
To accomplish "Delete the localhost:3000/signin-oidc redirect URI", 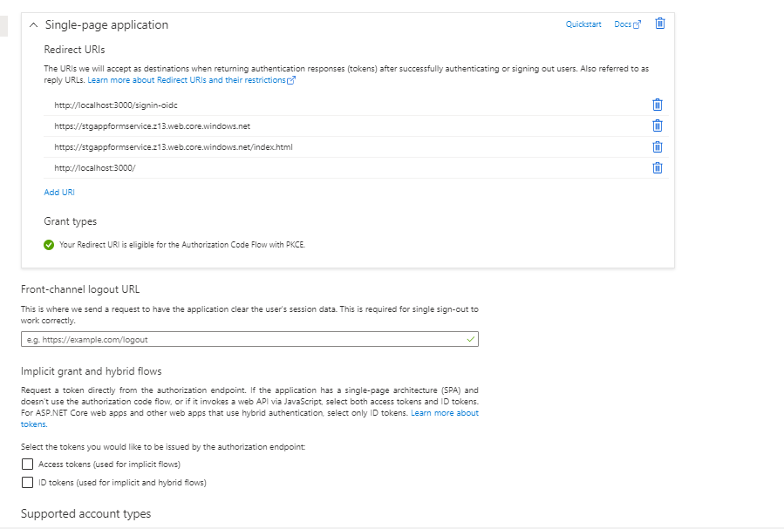I will (x=658, y=105).
